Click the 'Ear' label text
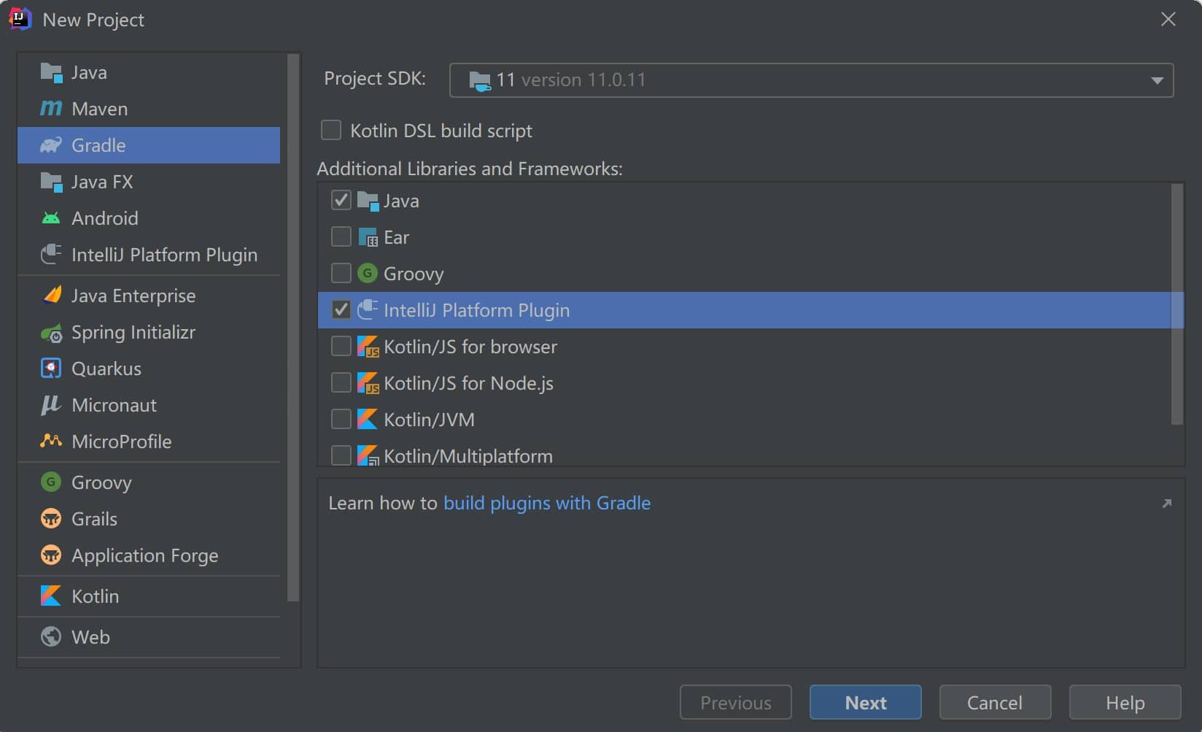Image resolution: width=1202 pixels, height=732 pixels. tap(396, 237)
